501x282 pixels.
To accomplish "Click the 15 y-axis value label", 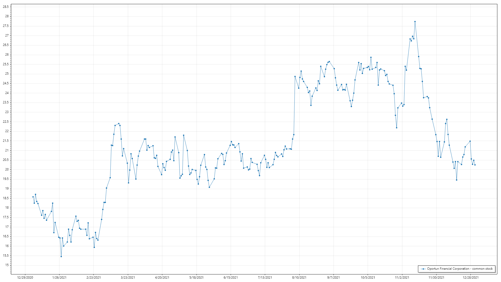I will (x=7, y=265).
